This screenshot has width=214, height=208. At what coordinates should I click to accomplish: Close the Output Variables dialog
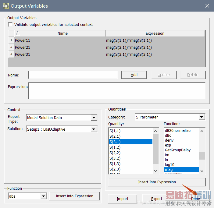207,6
